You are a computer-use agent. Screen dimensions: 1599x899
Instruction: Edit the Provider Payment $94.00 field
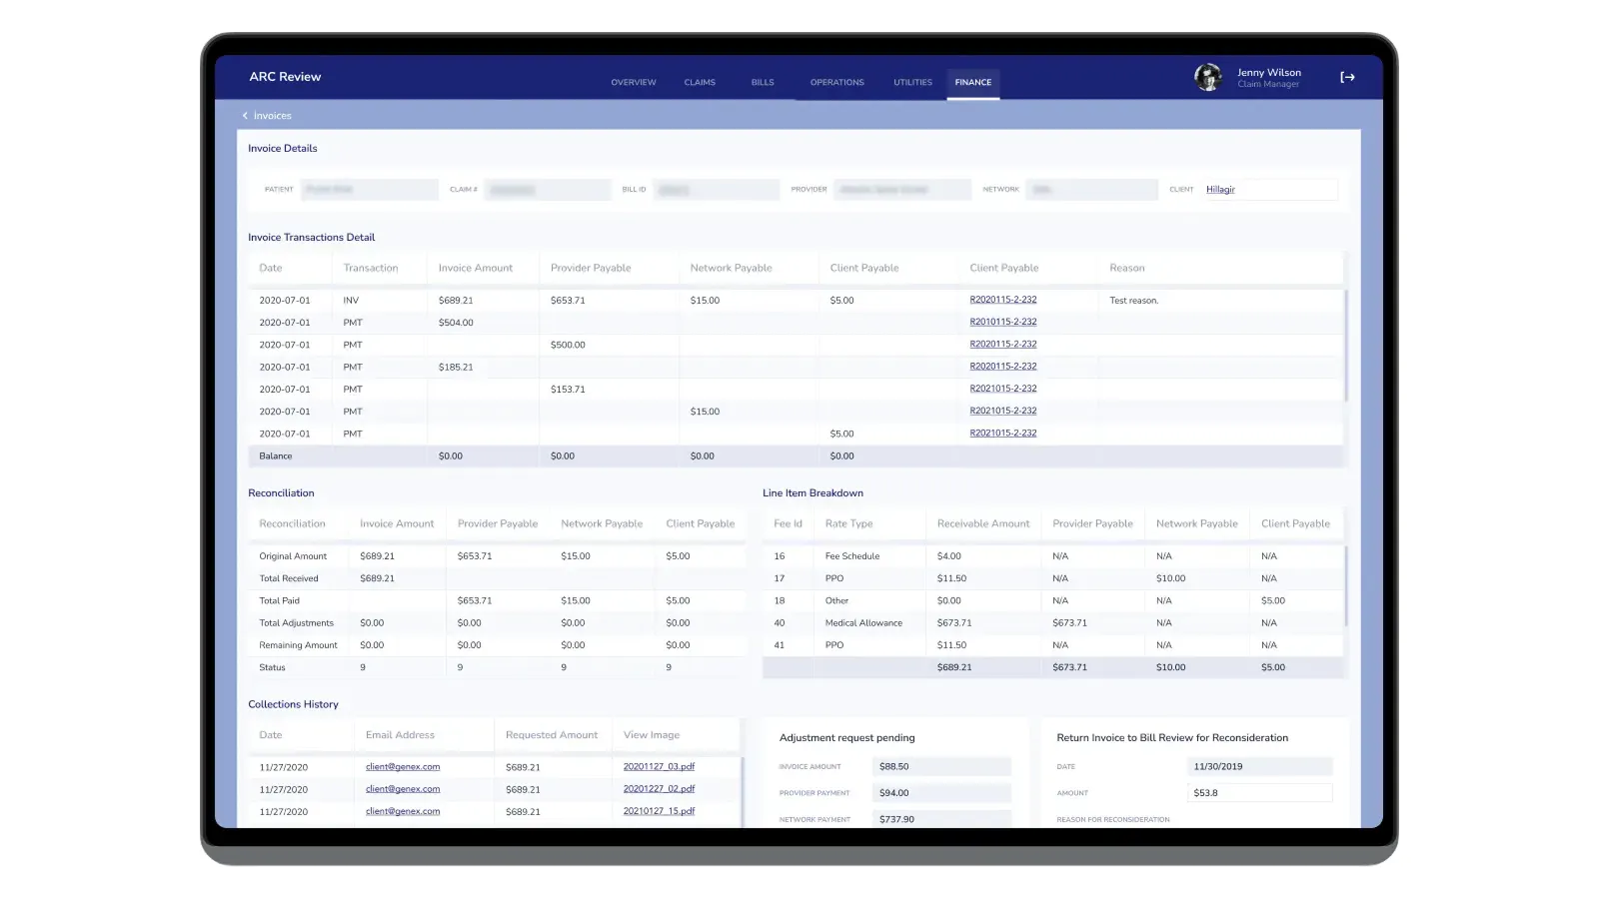941,793
